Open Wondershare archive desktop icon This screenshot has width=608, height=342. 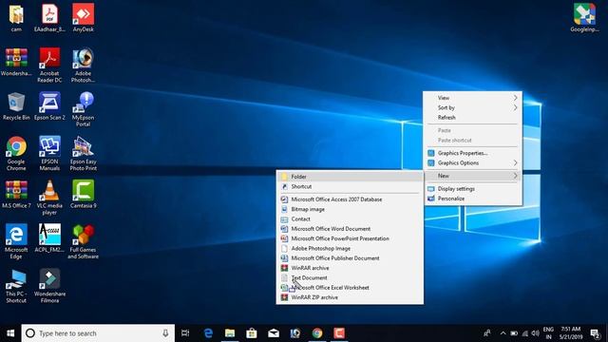click(x=16, y=62)
